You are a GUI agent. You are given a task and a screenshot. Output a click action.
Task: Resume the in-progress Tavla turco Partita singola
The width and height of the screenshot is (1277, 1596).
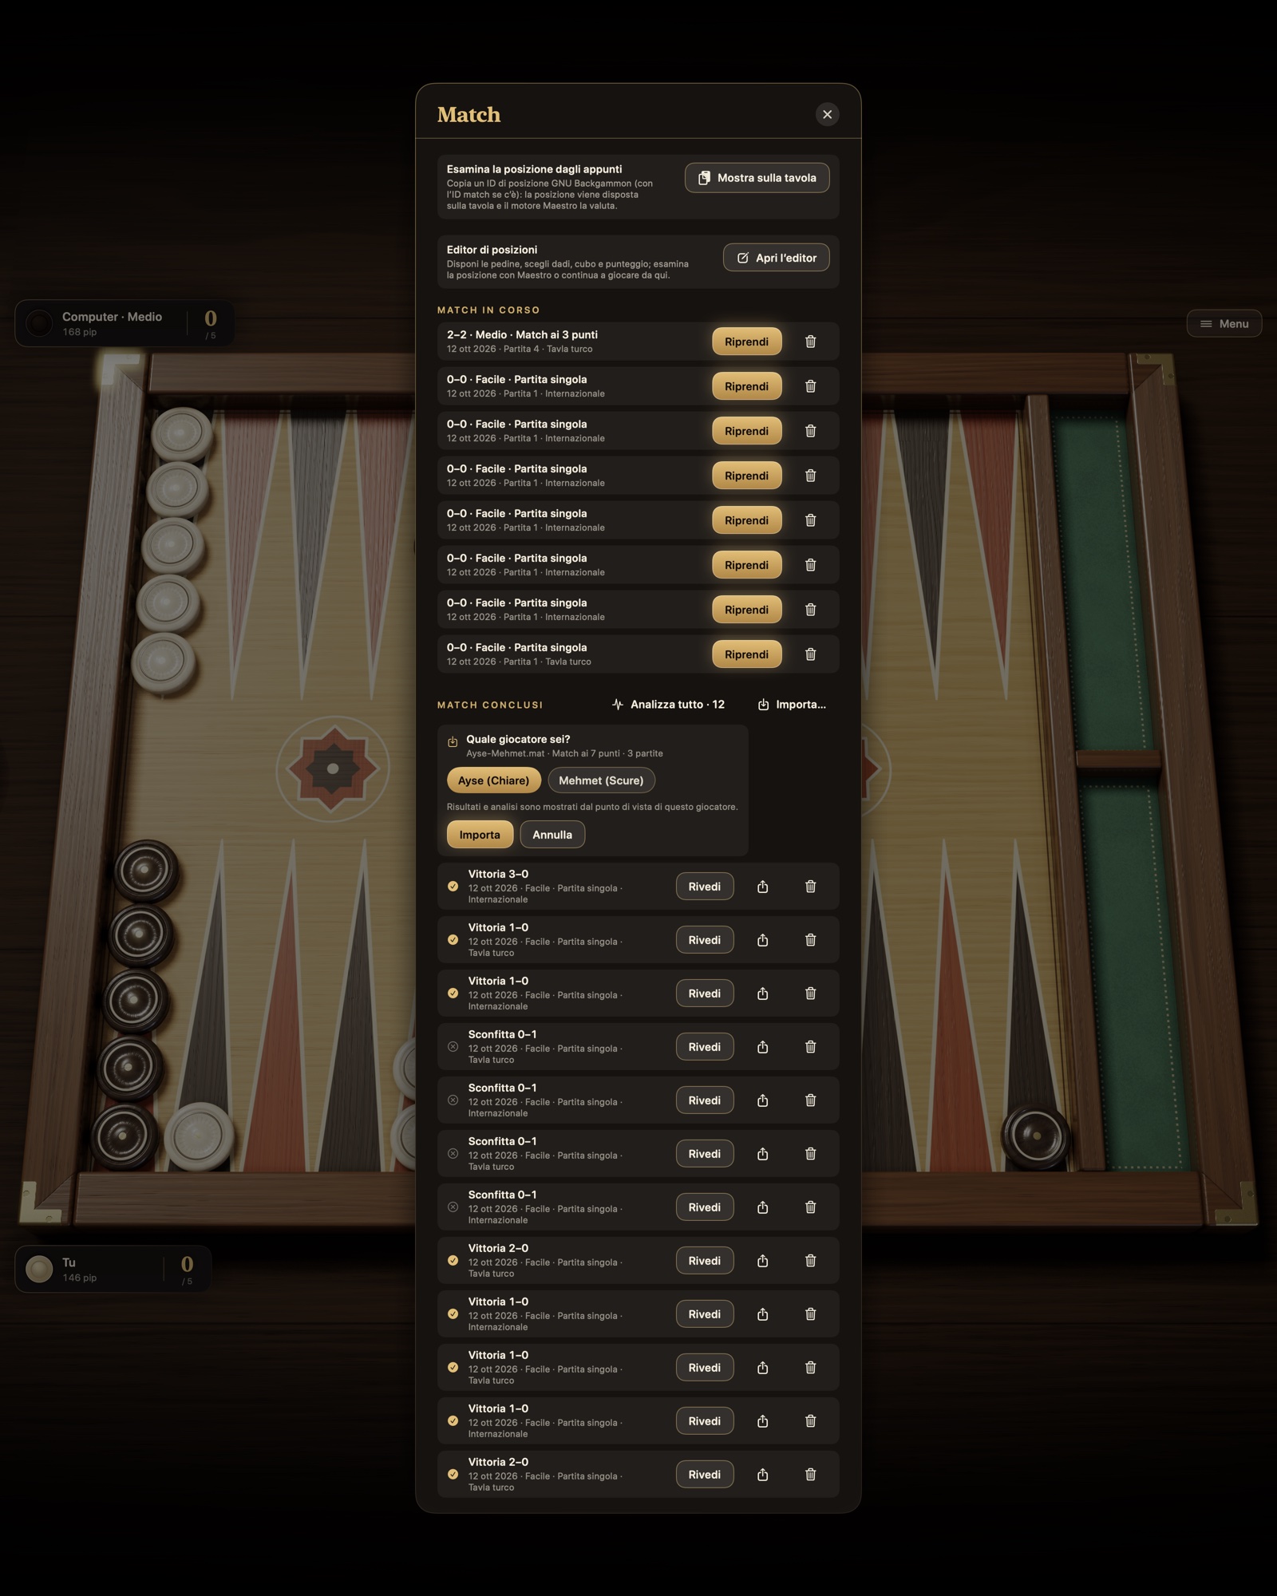[746, 654]
